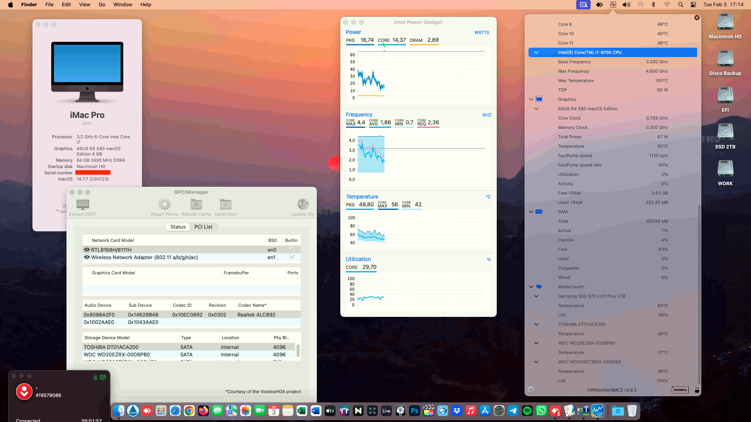The width and height of the screenshot is (751, 422).
Task: Close the HWMonitorSMC2 popover
Action: [697, 18]
